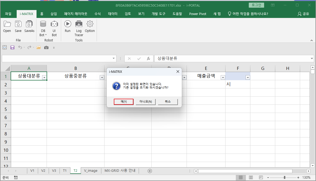Select the V_image sheet tab
The width and height of the screenshot is (316, 181).
[91, 171]
